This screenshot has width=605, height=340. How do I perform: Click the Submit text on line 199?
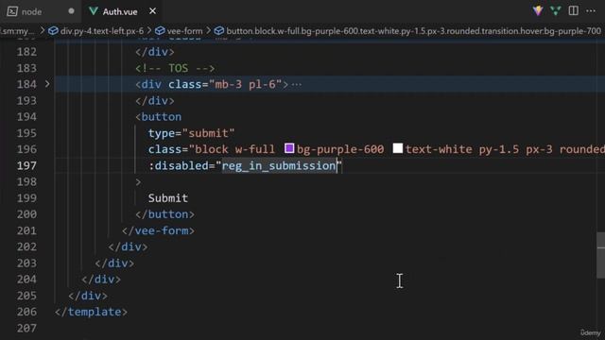(x=168, y=198)
